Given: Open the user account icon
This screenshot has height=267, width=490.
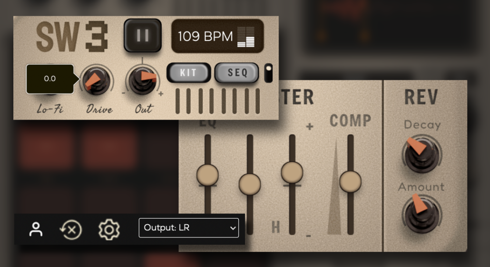Looking at the screenshot, I should 36,229.
